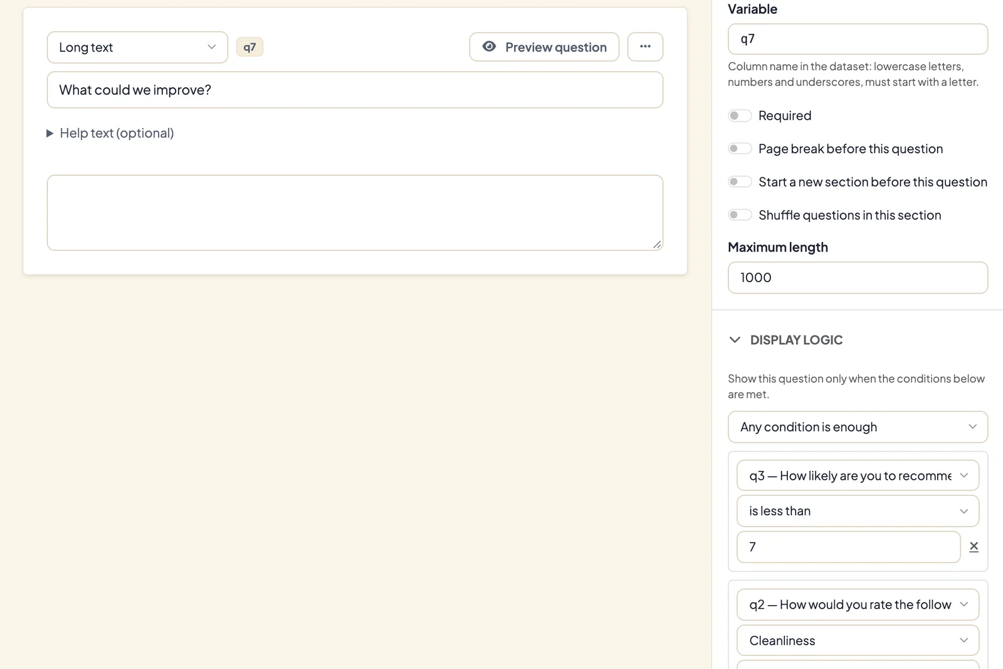Screen dimensions: 1003x669
Task: Change the 'is less than' operator dropdown
Action: pyautogui.click(x=858, y=511)
